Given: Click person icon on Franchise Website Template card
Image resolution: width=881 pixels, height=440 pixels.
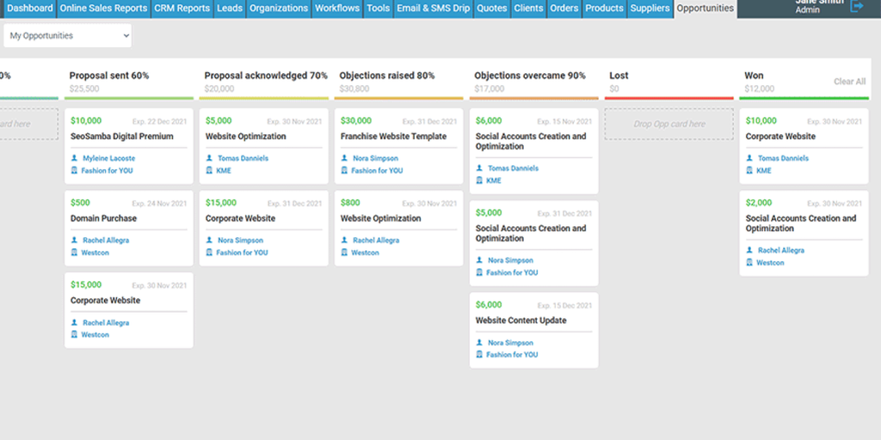Looking at the screenshot, I should (344, 158).
